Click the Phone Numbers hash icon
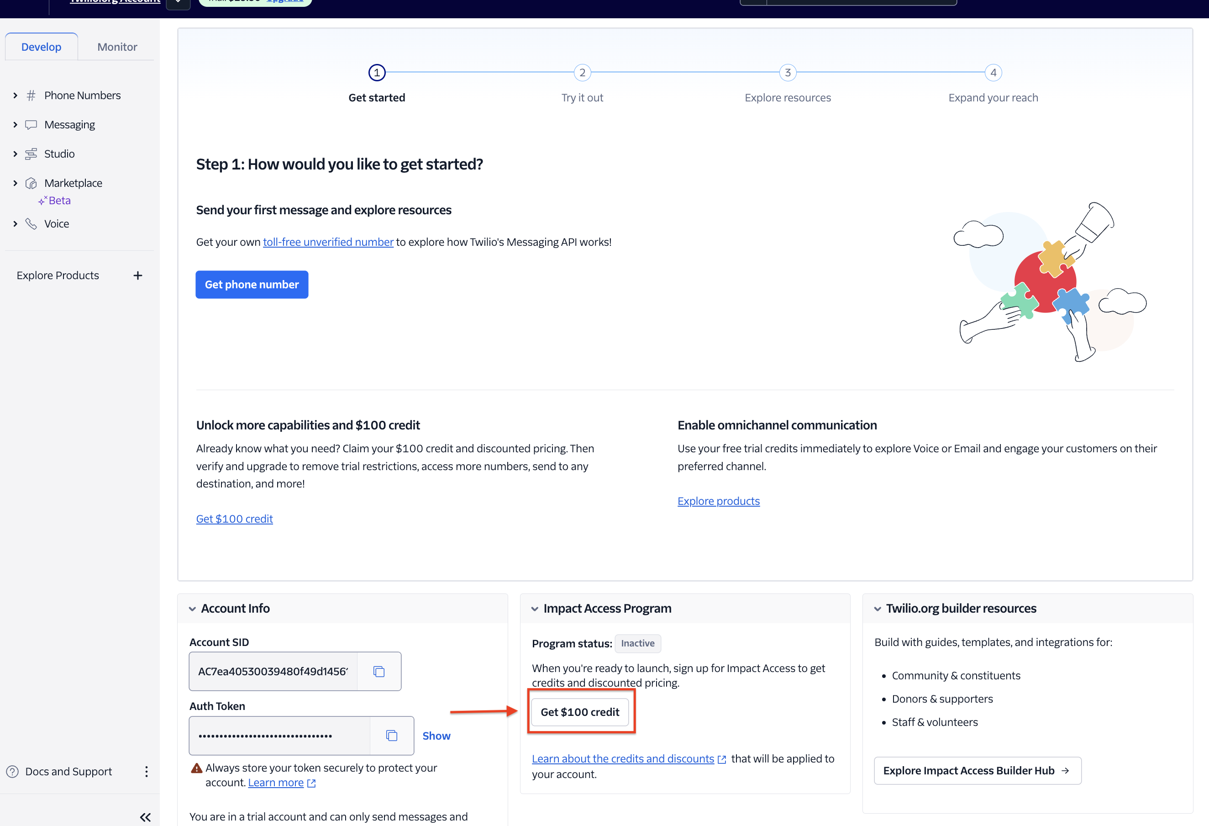This screenshot has height=826, width=1209. [x=31, y=95]
